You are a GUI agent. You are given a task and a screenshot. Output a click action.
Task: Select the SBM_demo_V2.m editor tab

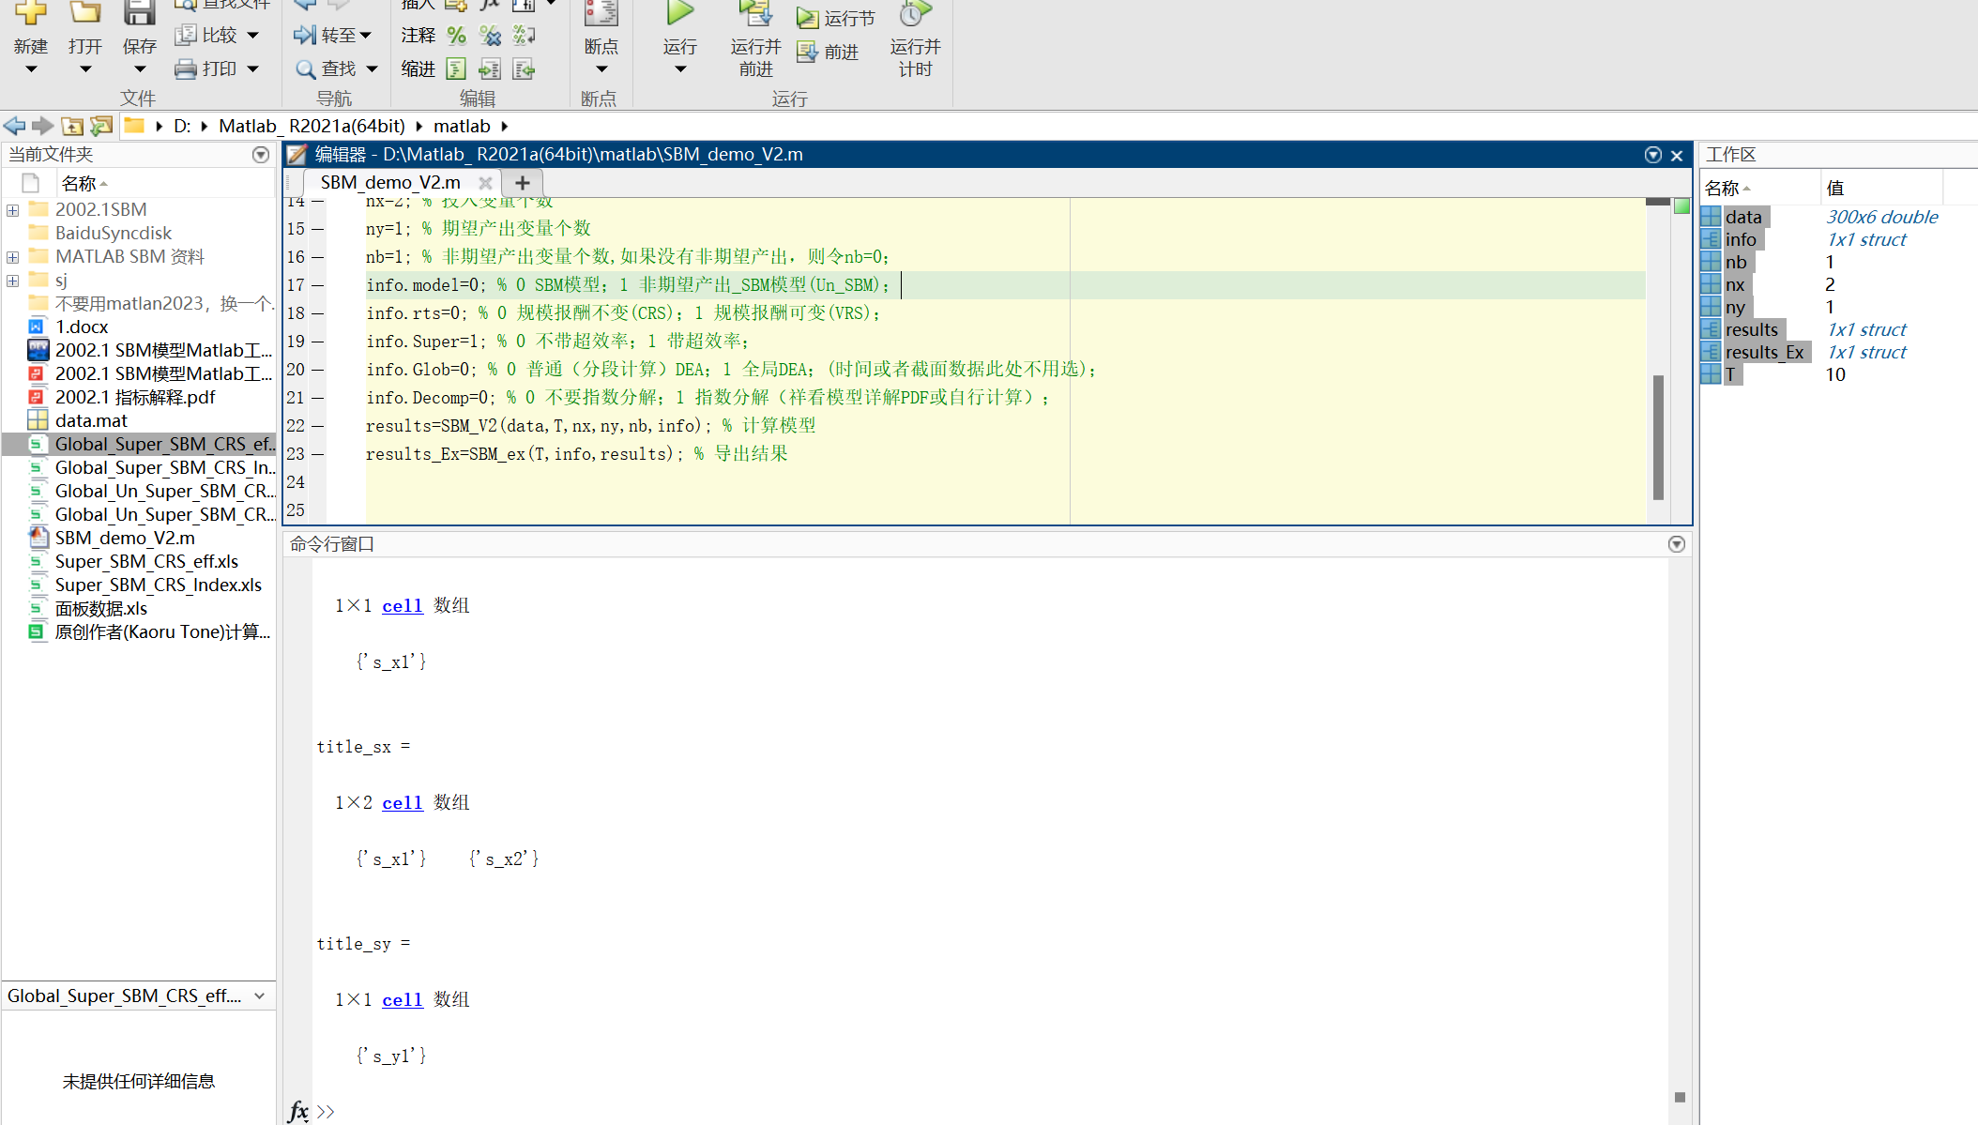389,183
